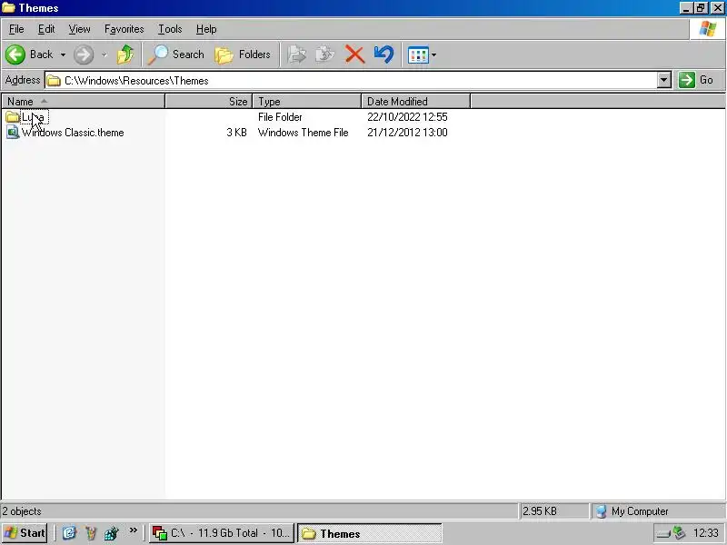Click the first system tray icon
This screenshot has height=545, width=727.
(x=663, y=533)
